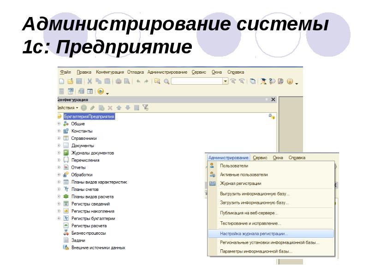Expand the Справочники tree node

(x=59, y=138)
